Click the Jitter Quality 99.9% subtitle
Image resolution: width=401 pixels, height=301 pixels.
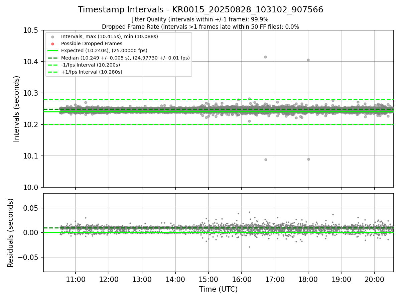pos(200,19)
